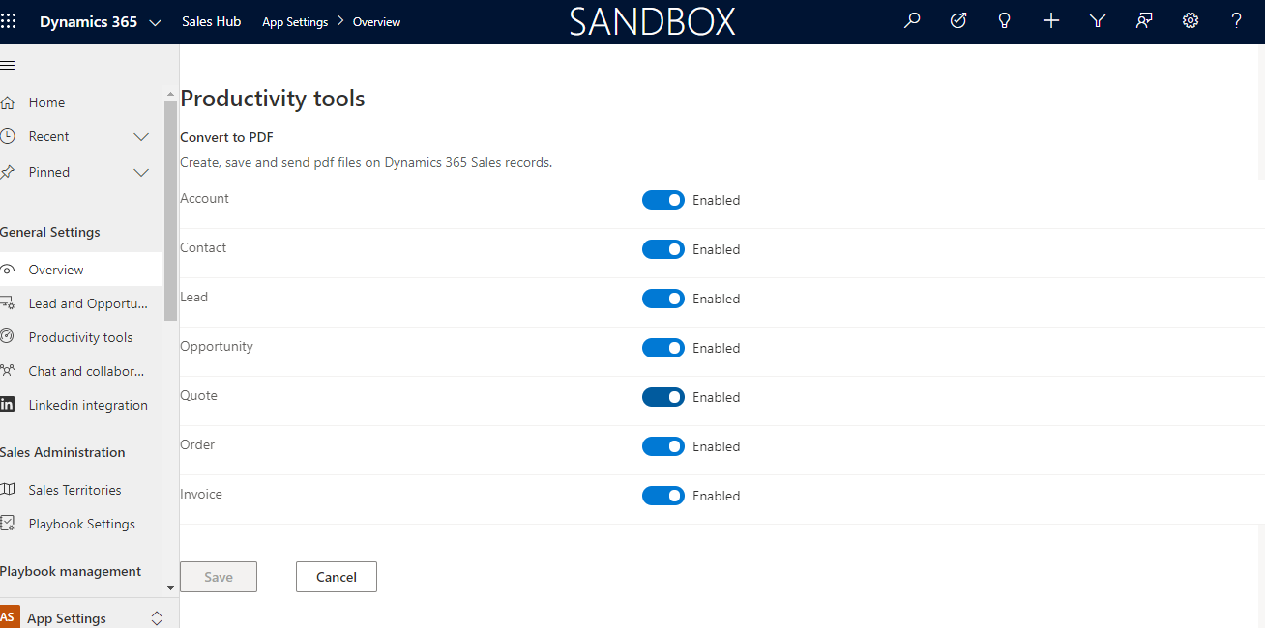The image size is (1265, 628).
Task: Open the app launcher waffle icon
Action: 9,21
